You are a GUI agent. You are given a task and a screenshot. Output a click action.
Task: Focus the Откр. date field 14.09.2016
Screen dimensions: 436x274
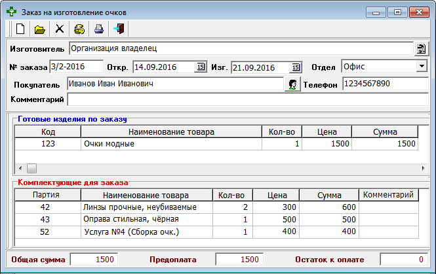coord(164,67)
